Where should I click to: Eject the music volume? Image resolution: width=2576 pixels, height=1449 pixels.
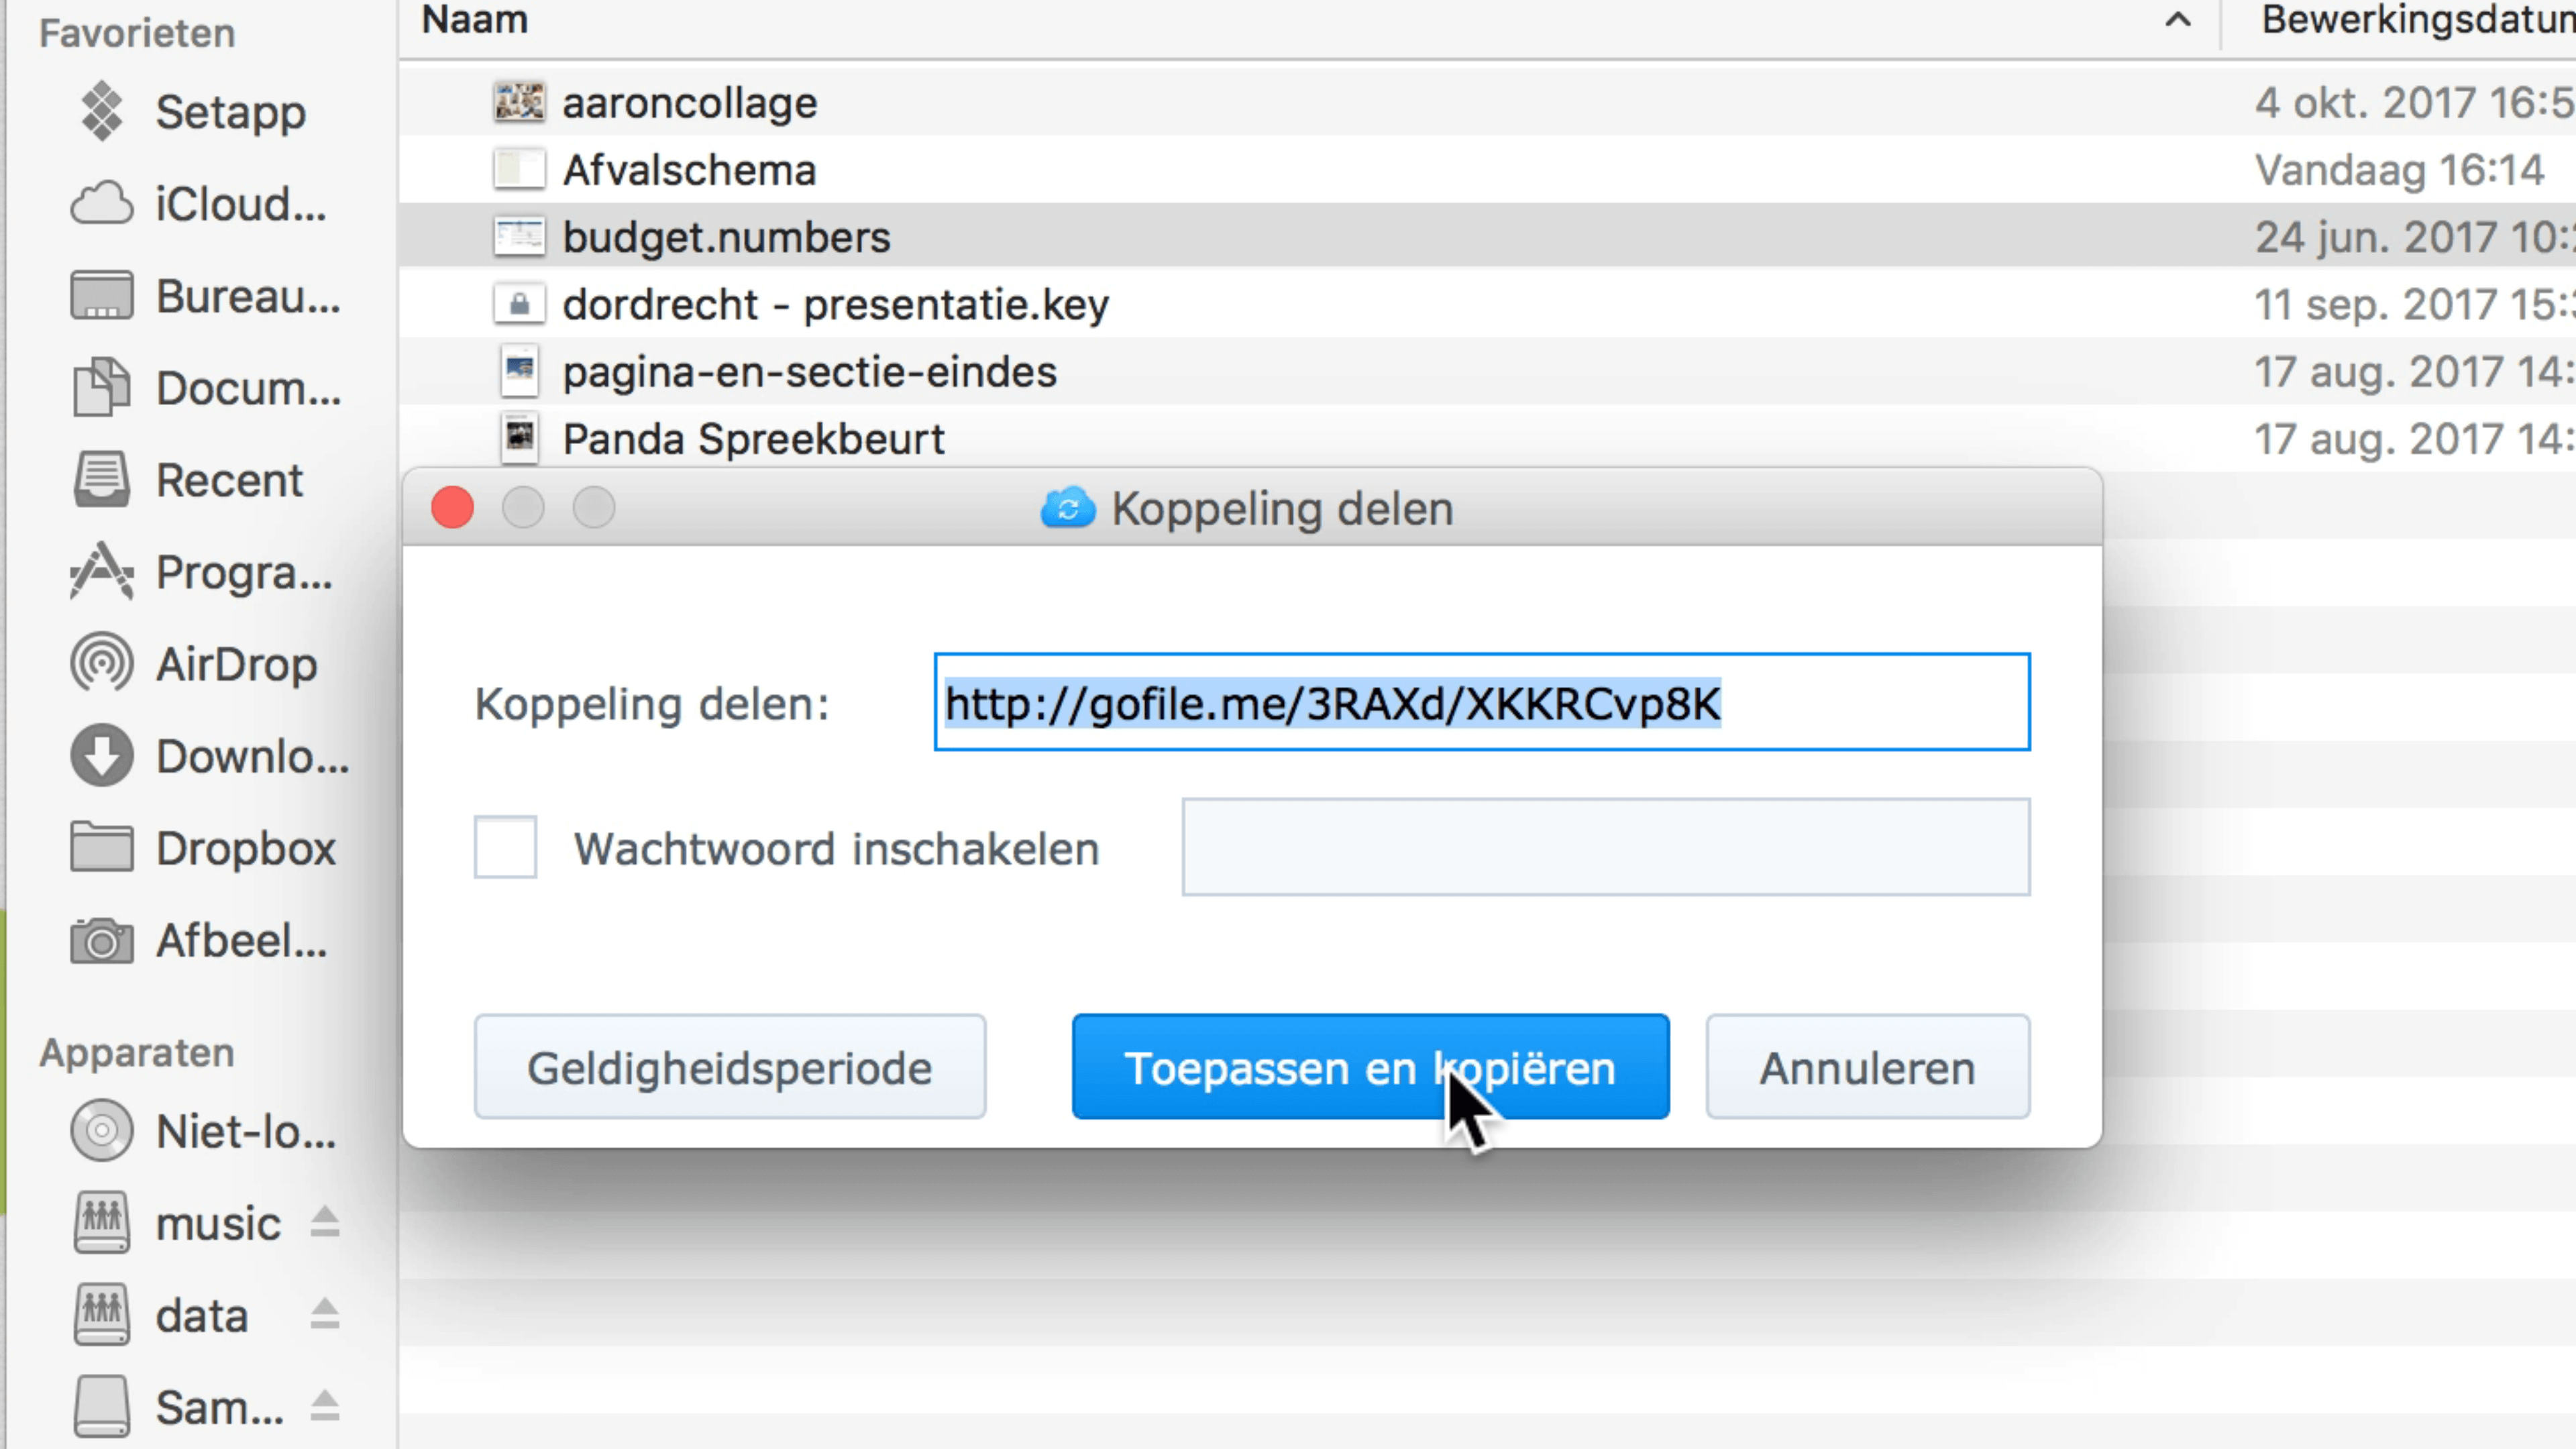click(324, 1223)
